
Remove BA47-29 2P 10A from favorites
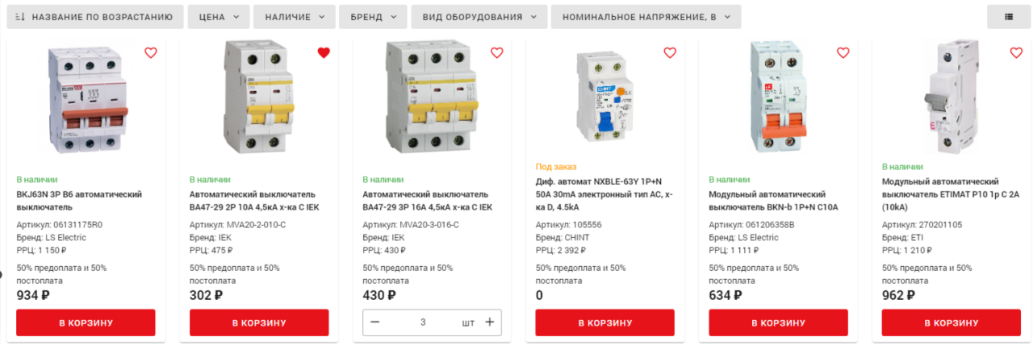point(324,53)
